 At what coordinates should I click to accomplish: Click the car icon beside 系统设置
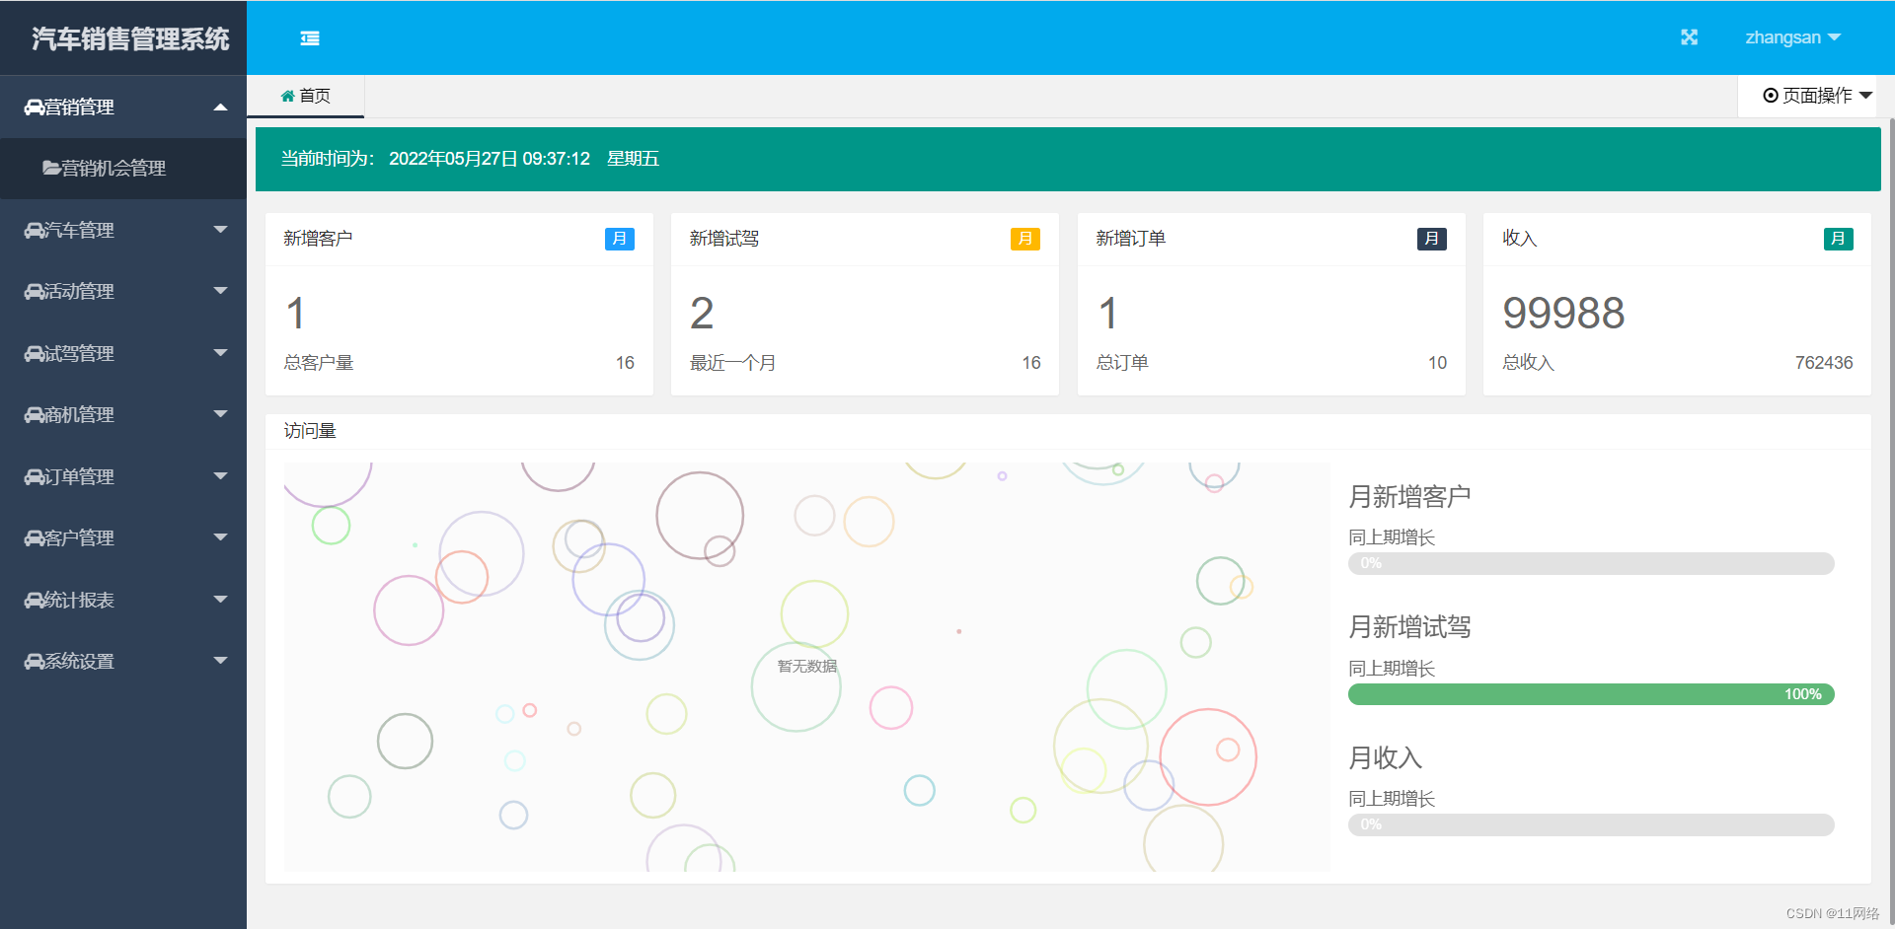tap(35, 662)
